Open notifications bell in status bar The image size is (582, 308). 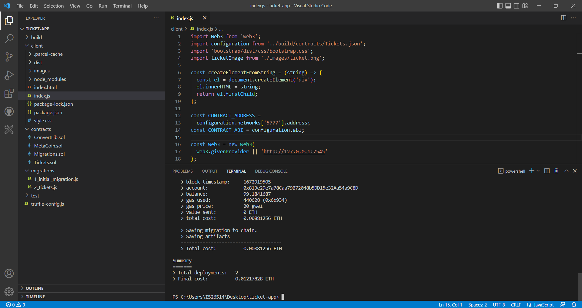574,305
